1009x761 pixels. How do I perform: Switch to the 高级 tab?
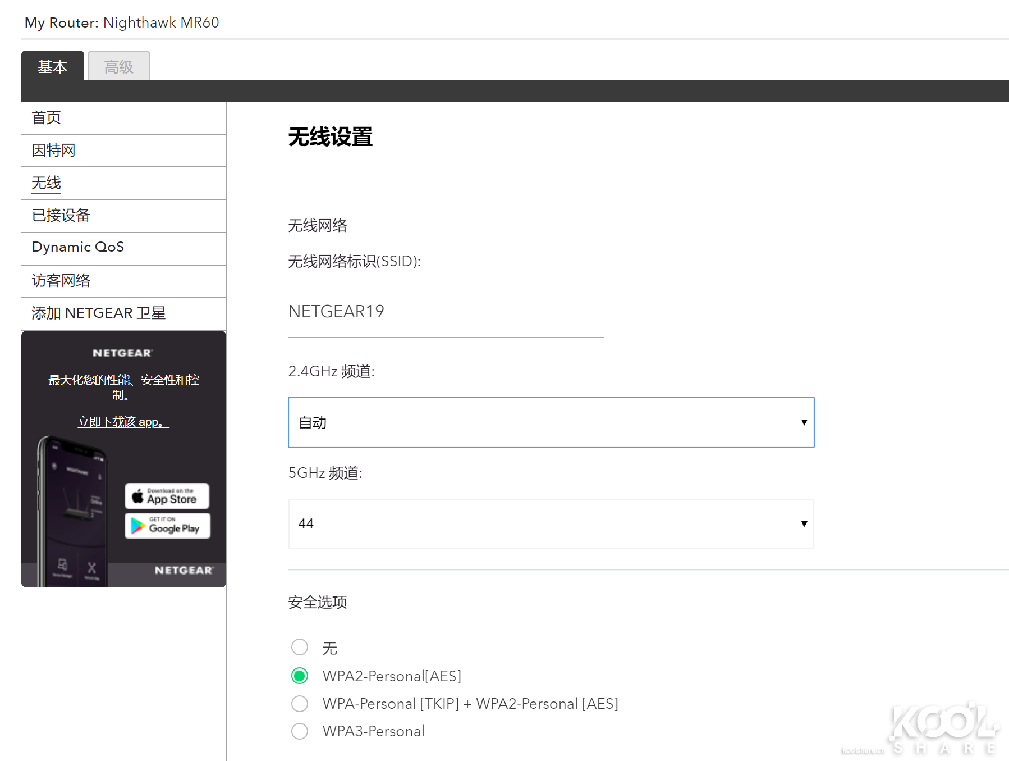click(x=119, y=66)
